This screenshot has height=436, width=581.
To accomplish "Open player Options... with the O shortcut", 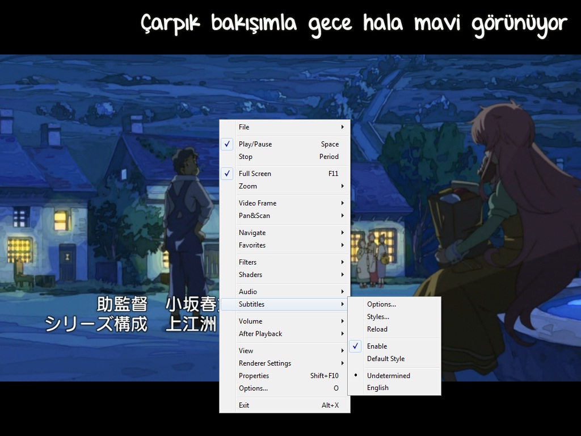I will click(x=285, y=388).
